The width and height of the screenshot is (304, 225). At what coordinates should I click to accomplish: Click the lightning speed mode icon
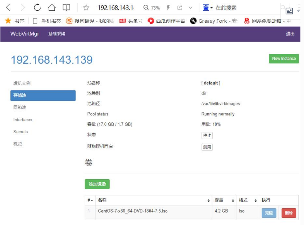(x=168, y=8)
